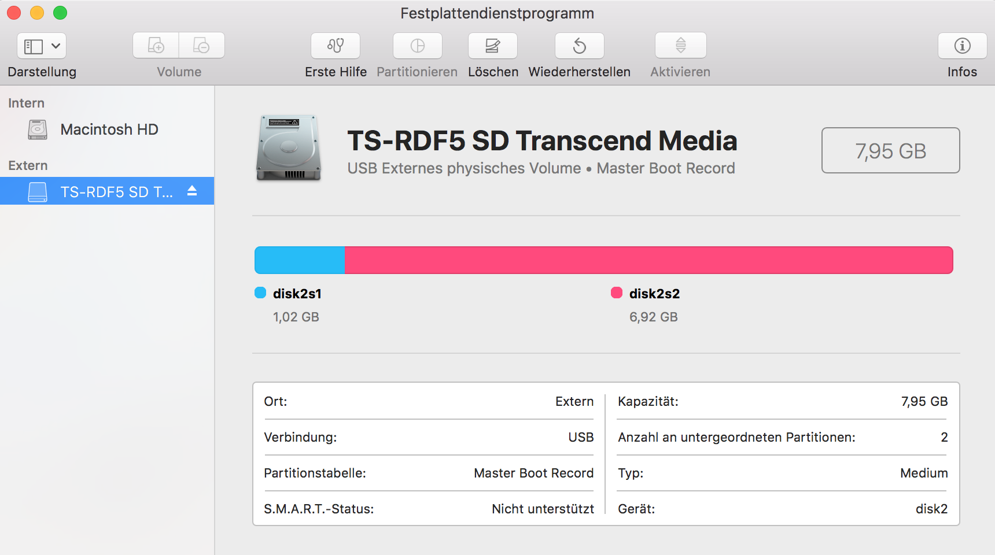
Task: Click the Extern sidebar section header
Action: [x=28, y=165]
